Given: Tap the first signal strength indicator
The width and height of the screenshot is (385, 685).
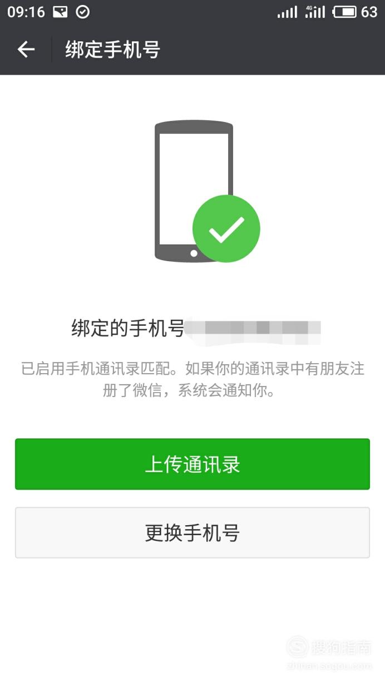Looking at the screenshot, I should click(x=287, y=12).
